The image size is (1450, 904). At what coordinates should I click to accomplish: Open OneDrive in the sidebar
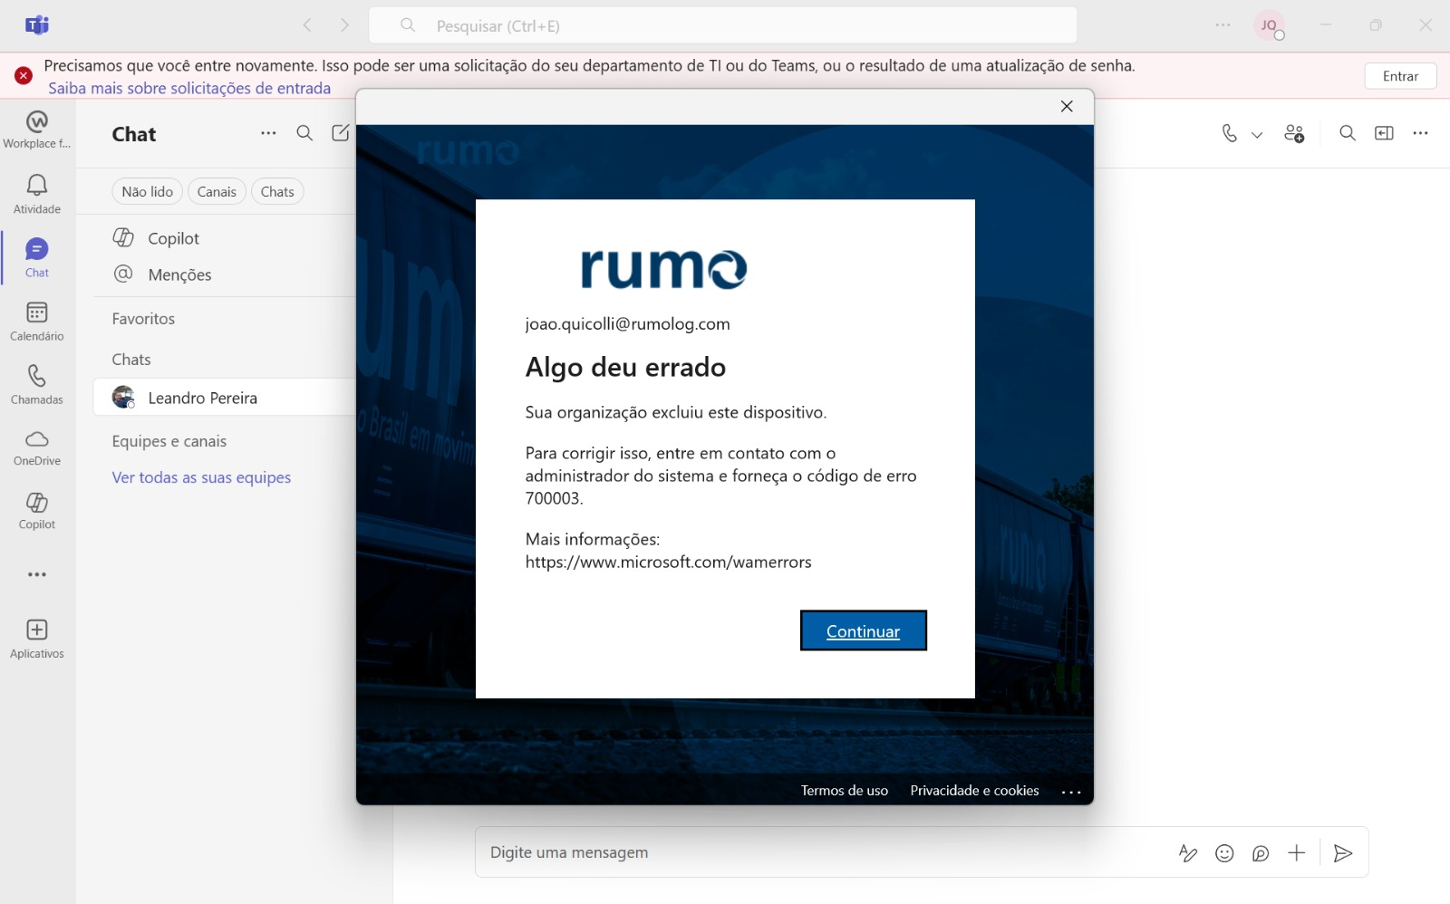pos(37,447)
